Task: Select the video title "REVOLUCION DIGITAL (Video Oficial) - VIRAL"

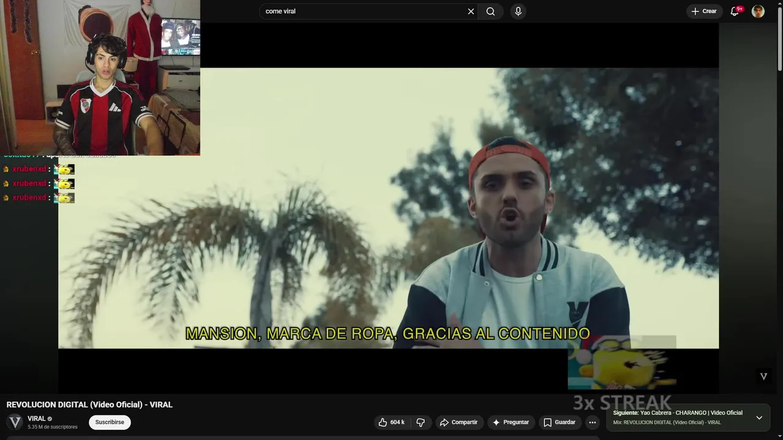Action: click(89, 405)
